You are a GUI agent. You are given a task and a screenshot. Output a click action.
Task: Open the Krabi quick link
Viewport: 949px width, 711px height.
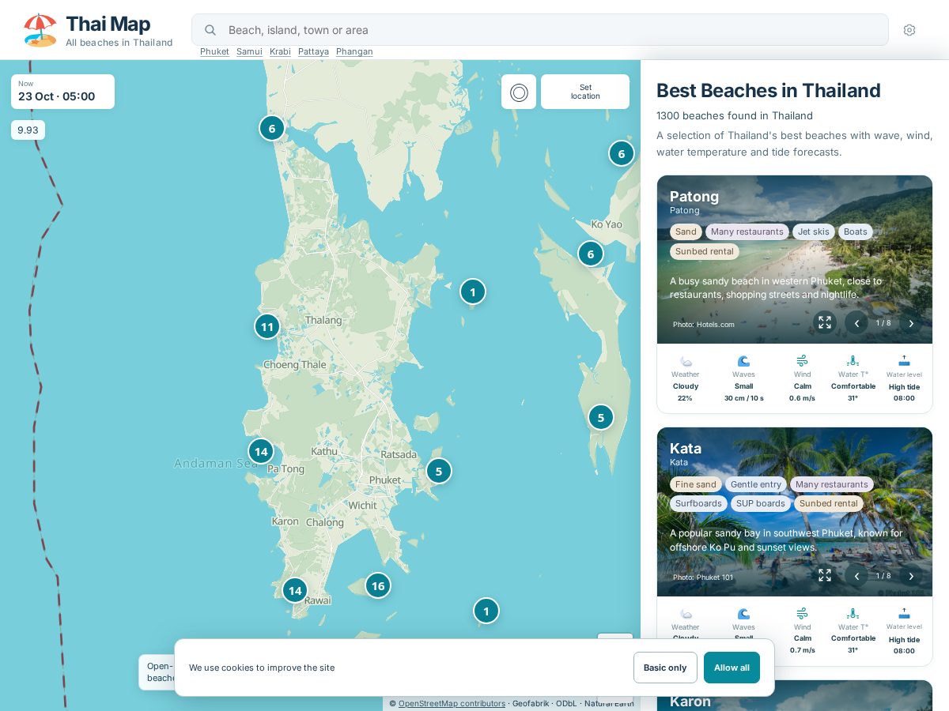tap(280, 51)
